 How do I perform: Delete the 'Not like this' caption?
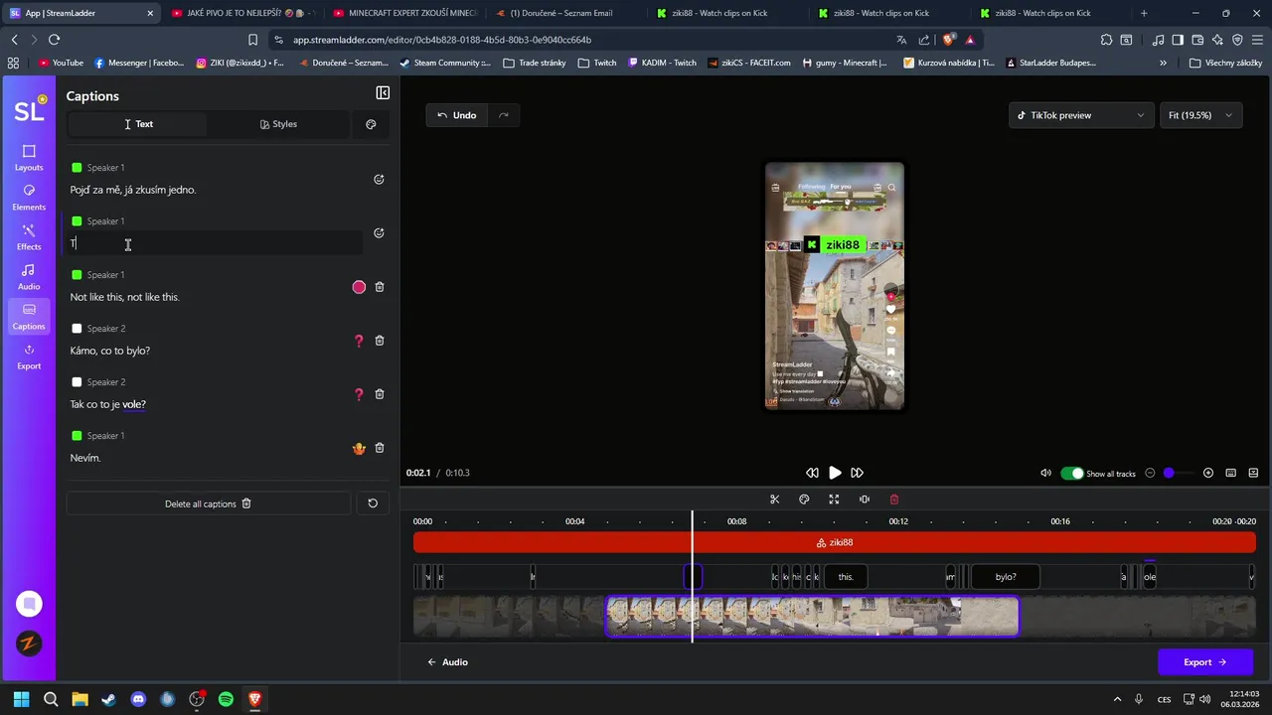pos(380,287)
